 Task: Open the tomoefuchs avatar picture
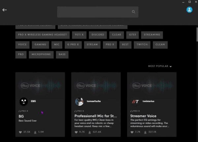click(79, 102)
